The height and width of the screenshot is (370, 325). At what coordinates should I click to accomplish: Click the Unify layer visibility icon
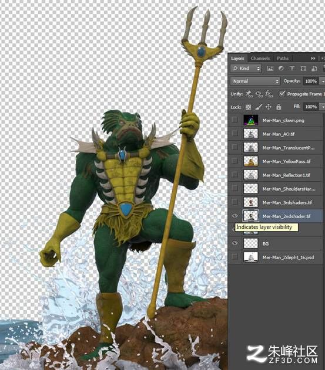(x=259, y=94)
